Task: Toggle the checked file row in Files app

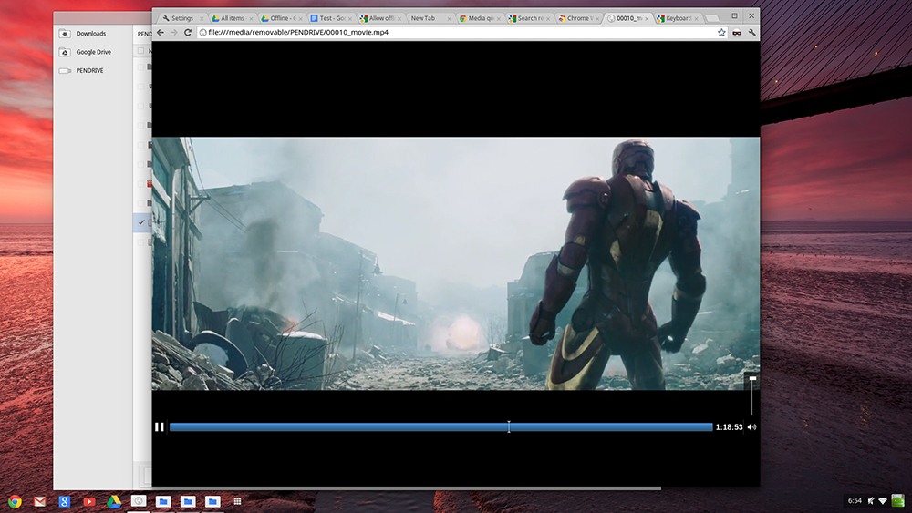Action: [142, 222]
